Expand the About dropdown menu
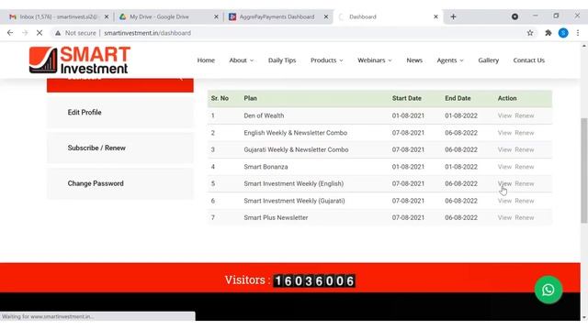 [241, 60]
